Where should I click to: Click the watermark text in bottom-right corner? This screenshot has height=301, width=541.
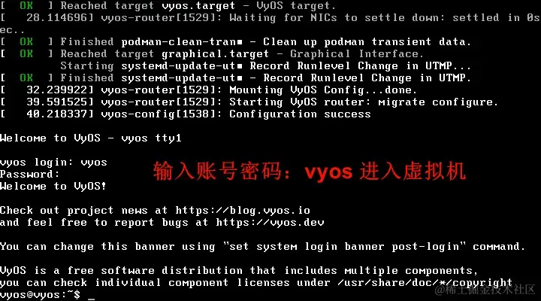click(485, 290)
